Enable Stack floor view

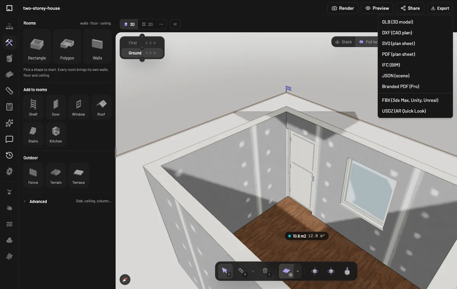point(344,42)
